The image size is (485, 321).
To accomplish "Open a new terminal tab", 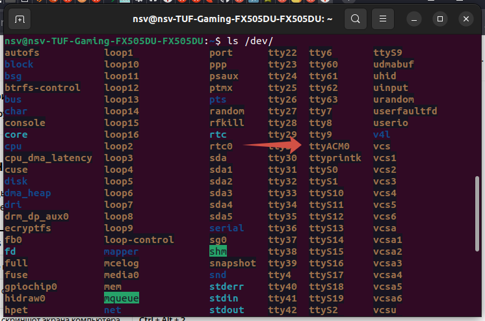I will coord(20,19).
